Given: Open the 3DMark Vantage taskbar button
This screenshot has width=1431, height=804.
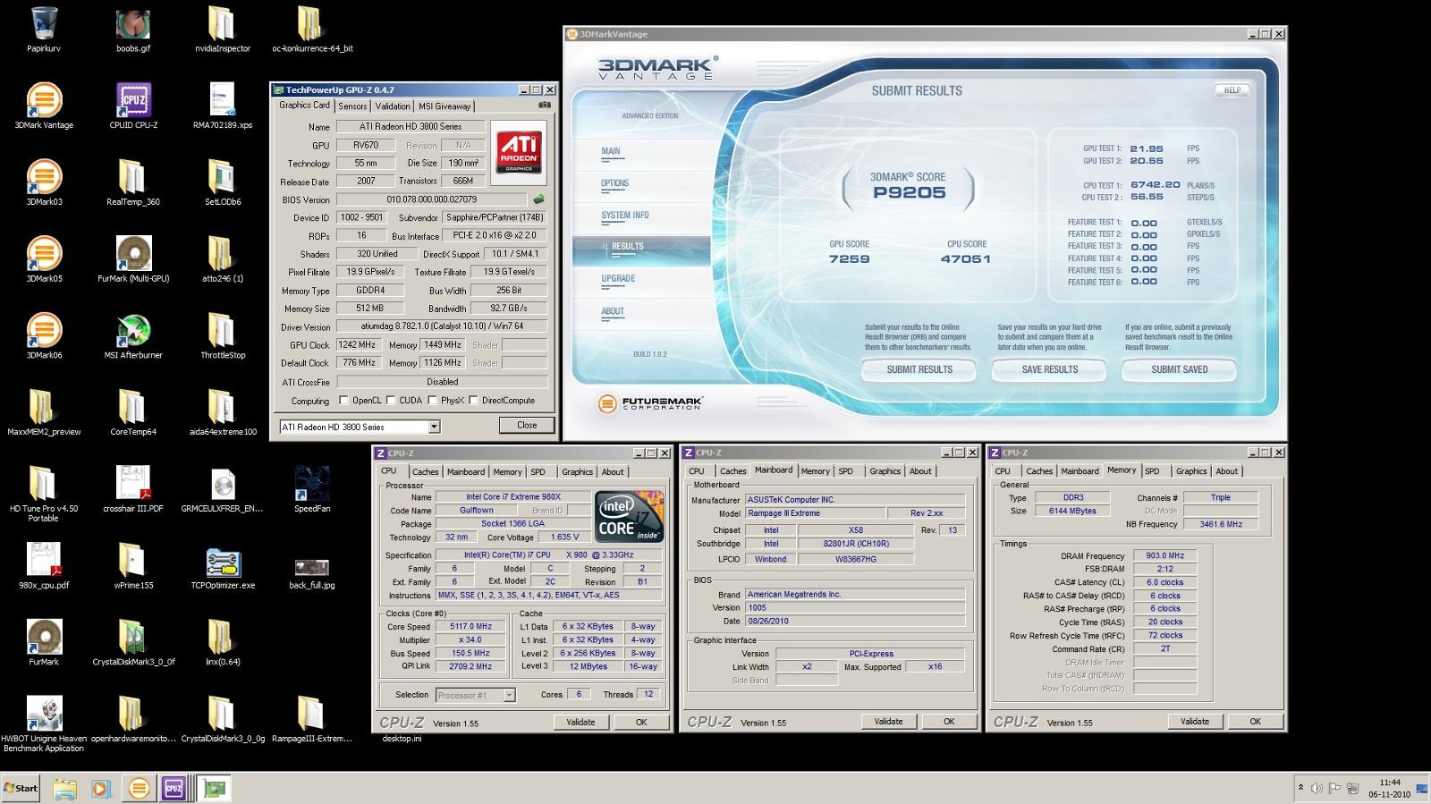Looking at the screenshot, I should pyautogui.click(x=138, y=788).
